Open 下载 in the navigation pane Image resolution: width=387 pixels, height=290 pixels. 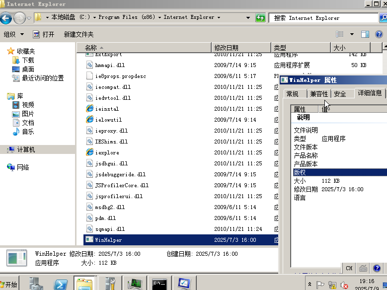(28, 60)
